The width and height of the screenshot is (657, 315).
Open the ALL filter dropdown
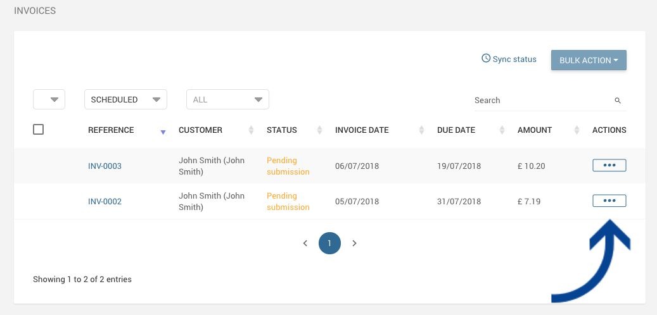pos(227,99)
